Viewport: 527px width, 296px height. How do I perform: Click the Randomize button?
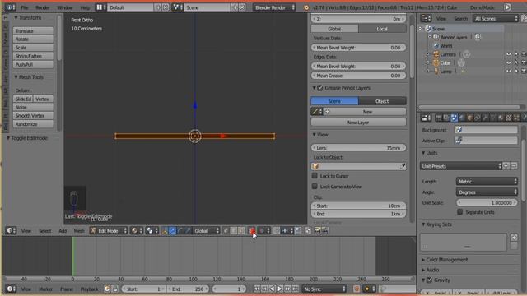[33, 124]
